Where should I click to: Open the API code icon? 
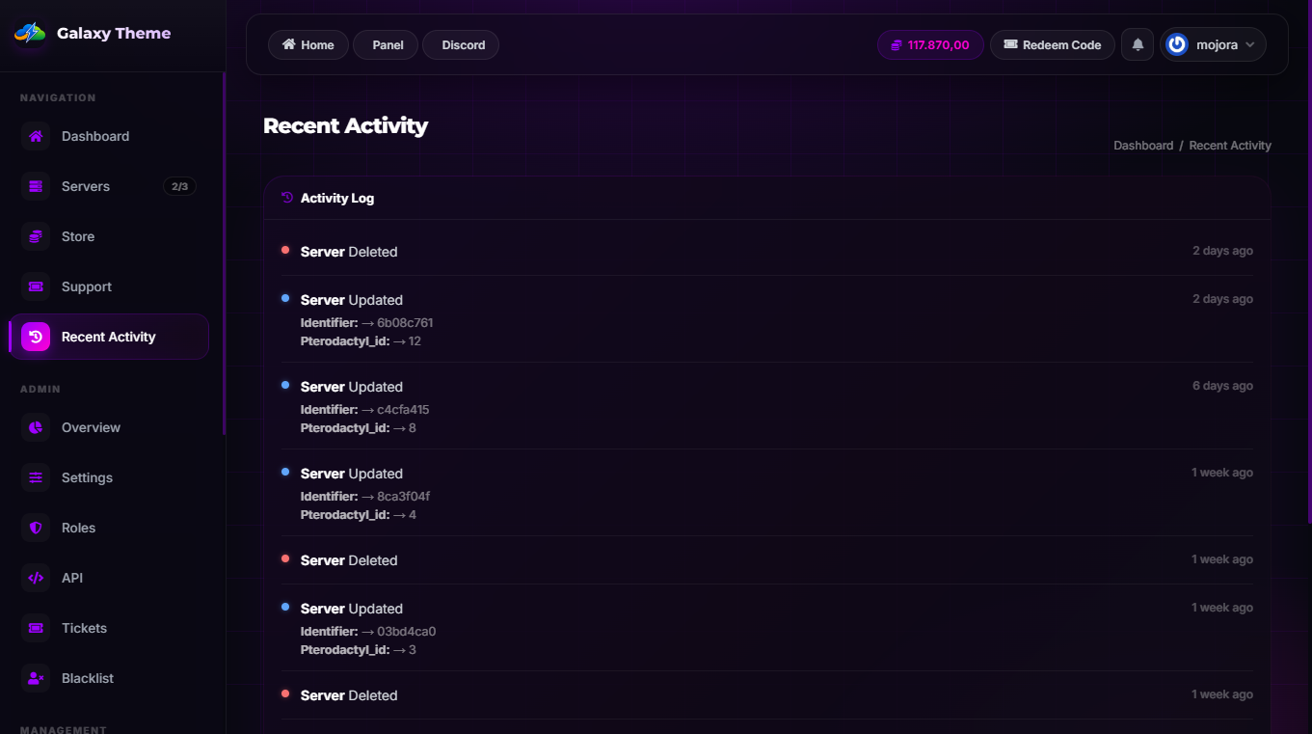coord(36,578)
